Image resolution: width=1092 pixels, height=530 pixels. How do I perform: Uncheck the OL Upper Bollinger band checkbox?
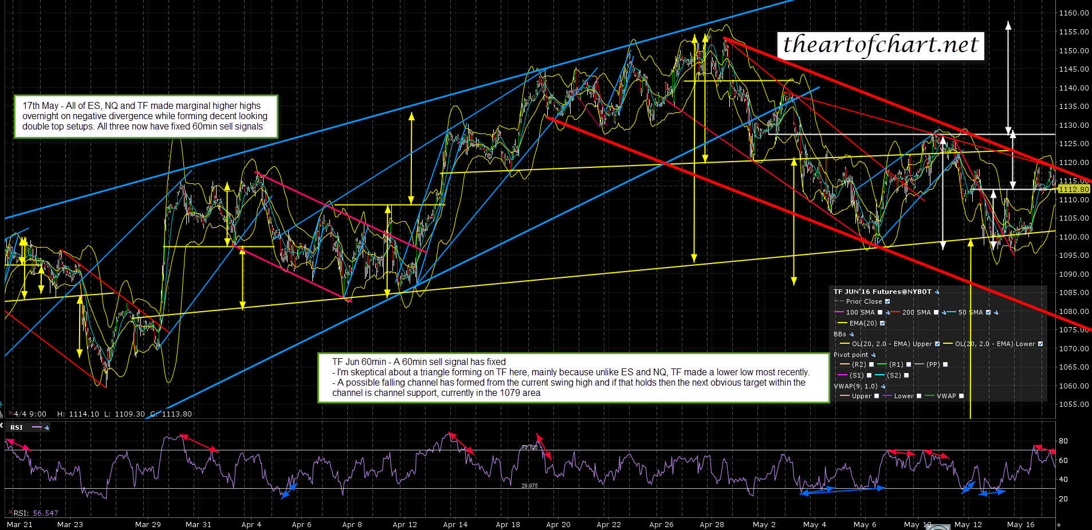[937, 344]
